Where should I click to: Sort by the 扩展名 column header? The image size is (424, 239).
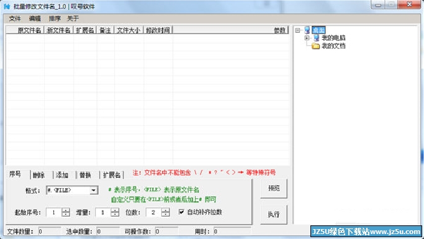(85, 30)
